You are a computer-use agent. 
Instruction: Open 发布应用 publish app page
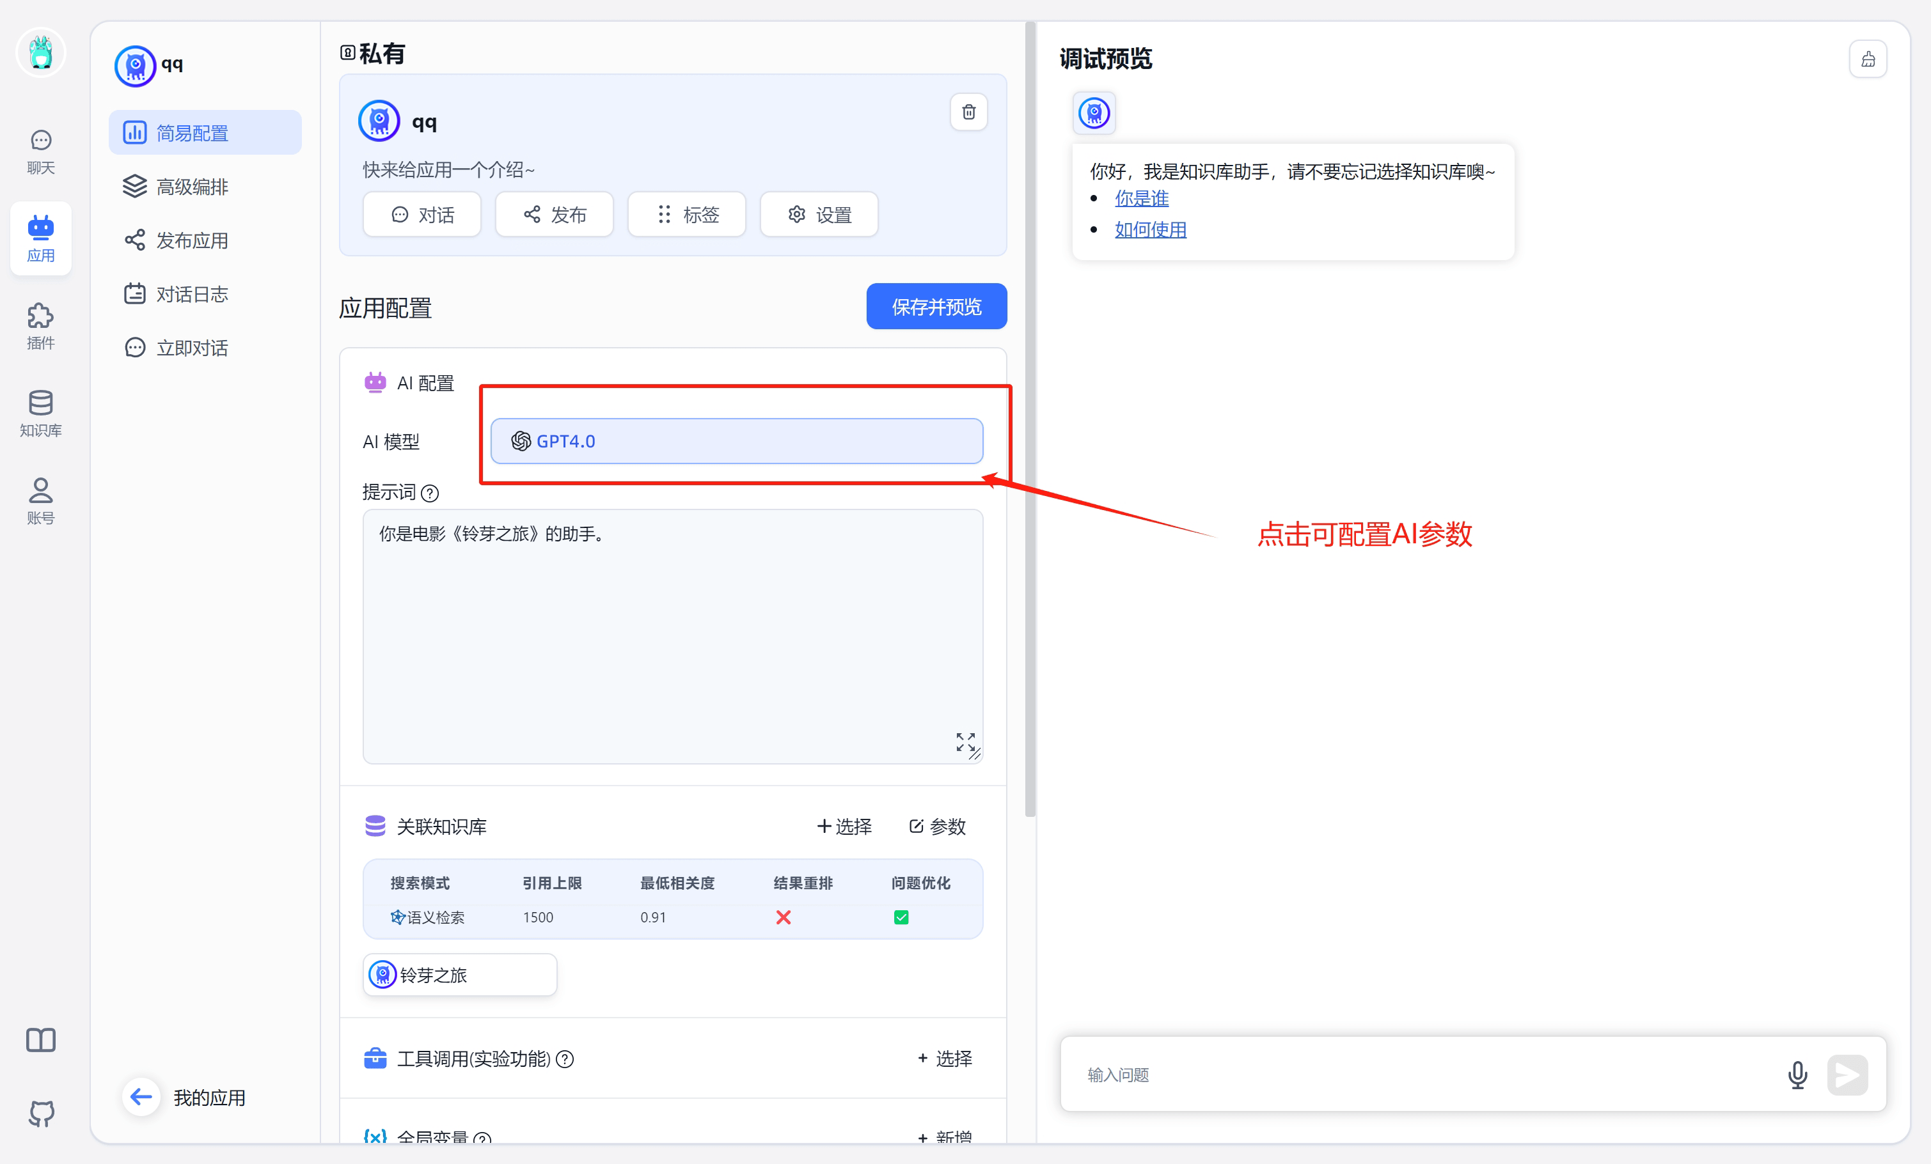(x=205, y=240)
